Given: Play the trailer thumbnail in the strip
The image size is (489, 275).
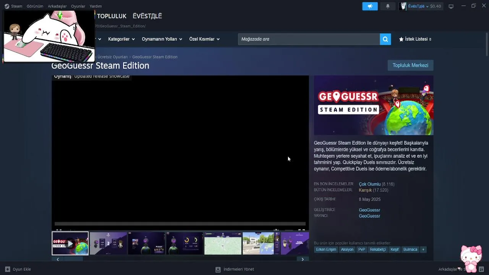Looking at the screenshot, I should pyautogui.click(x=70, y=243).
